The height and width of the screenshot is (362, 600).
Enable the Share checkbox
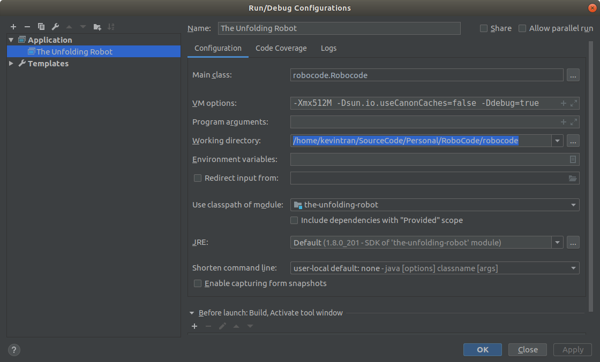pos(484,28)
